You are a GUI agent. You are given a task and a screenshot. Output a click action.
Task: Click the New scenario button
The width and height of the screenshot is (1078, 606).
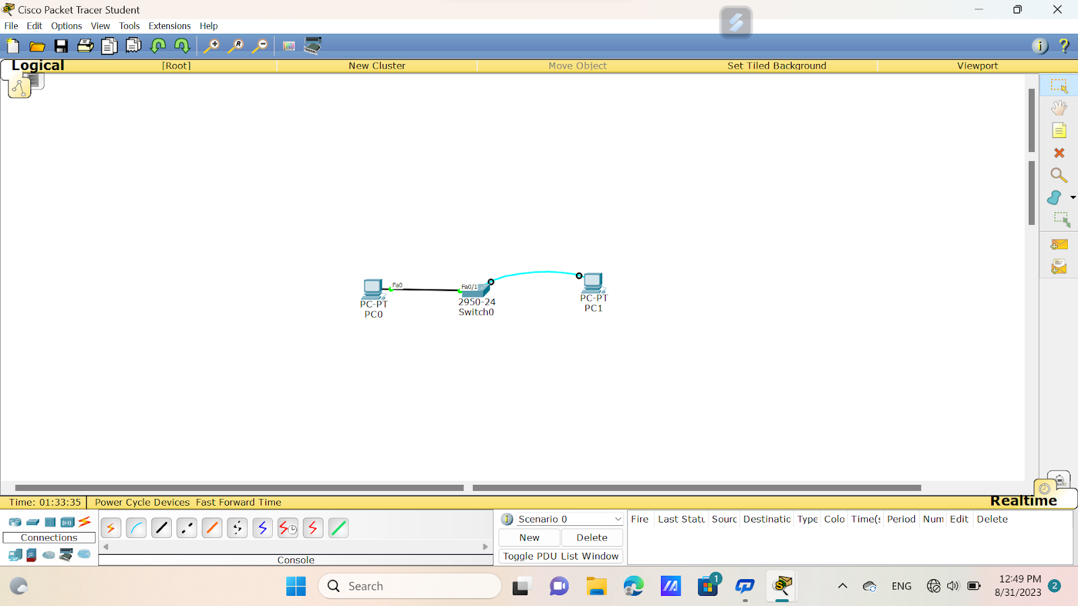coord(530,537)
